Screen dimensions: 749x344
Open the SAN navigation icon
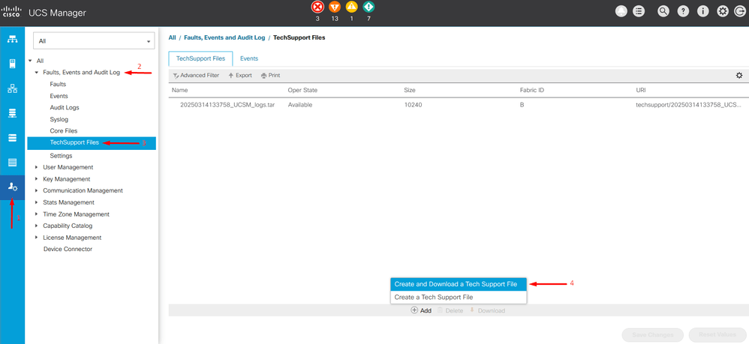click(x=13, y=113)
